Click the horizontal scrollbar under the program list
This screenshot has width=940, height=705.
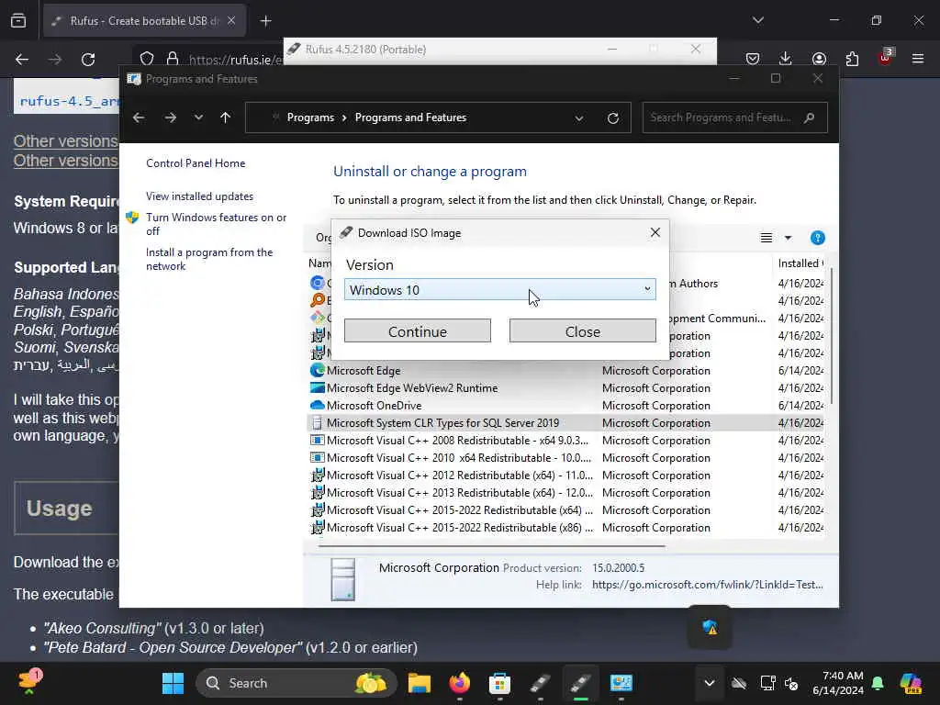point(492,546)
